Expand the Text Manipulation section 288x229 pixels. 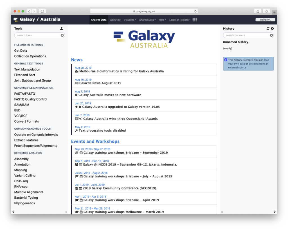click(27, 69)
